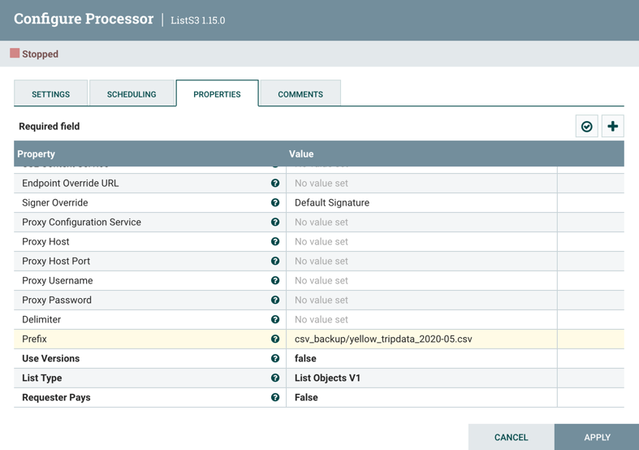Click the verify properties checkmark icon
639x450 pixels.
pyautogui.click(x=586, y=127)
